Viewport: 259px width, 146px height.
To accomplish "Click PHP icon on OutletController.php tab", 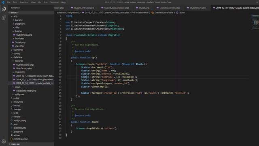I will click(72, 8).
